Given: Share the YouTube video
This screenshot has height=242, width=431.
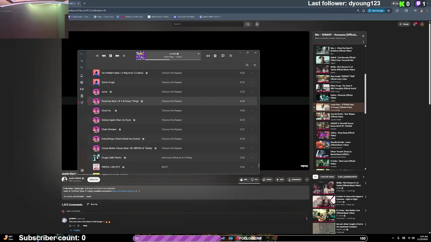Looking at the screenshot, I should coord(267,179).
